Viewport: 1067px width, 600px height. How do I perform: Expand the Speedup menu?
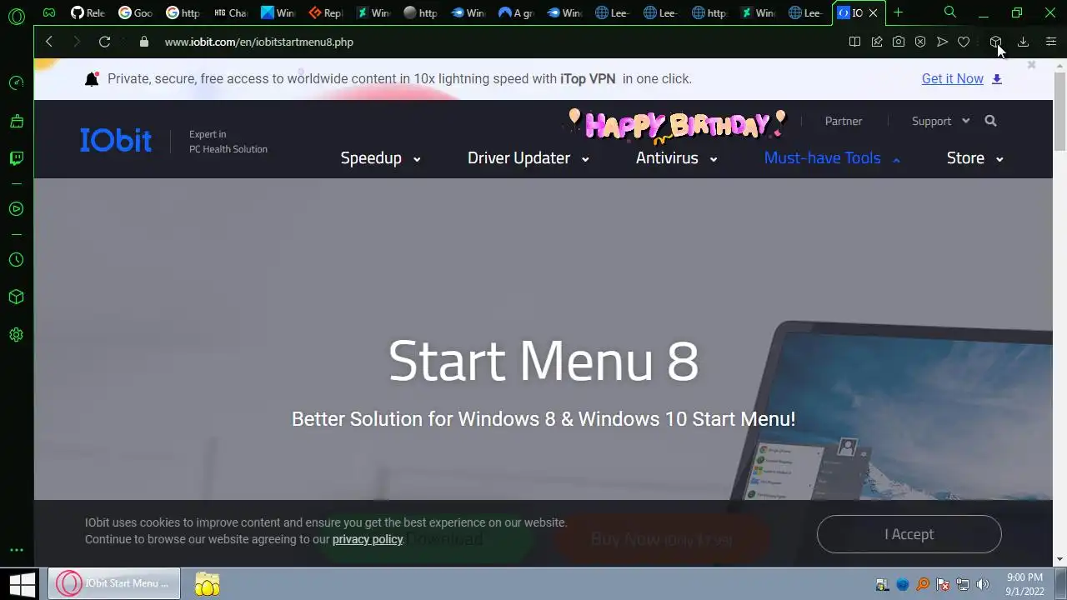(x=380, y=158)
